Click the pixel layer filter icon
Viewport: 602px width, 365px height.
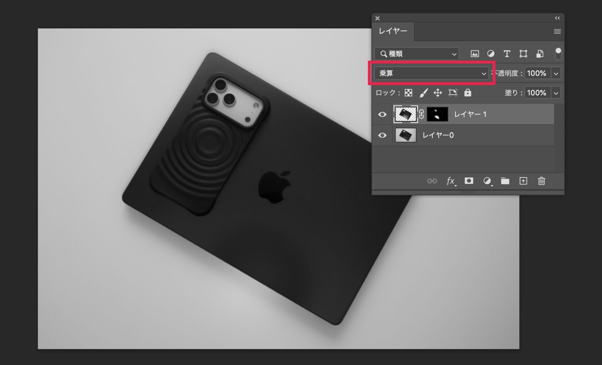tap(474, 54)
